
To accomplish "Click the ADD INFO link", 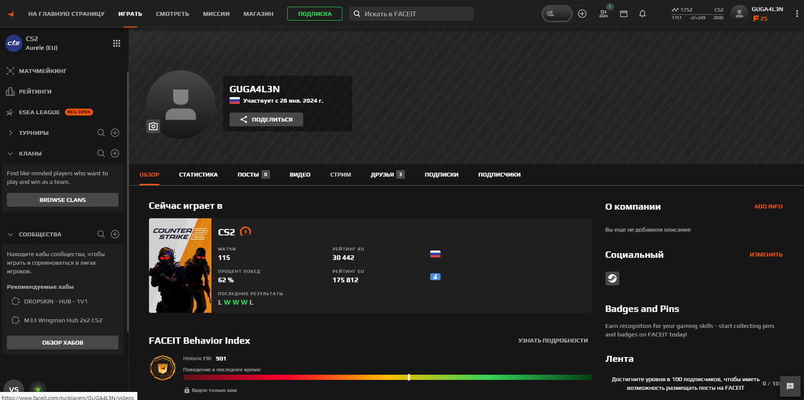I will pyautogui.click(x=768, y=206).
